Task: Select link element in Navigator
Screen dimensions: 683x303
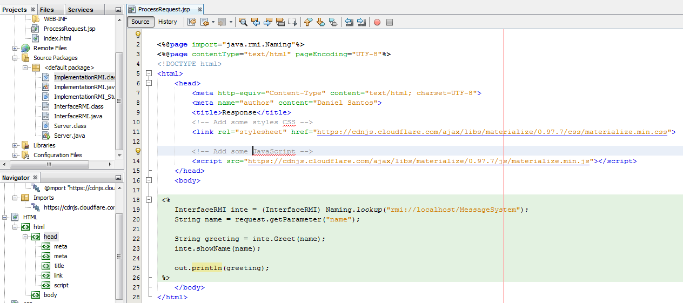Action: coord(58,275)
